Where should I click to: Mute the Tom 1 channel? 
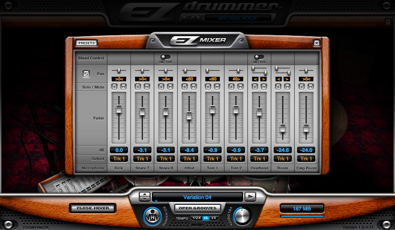coord(217,87)
